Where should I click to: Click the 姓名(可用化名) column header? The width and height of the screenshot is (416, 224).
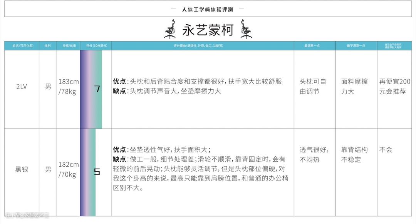tap(22, 45)
